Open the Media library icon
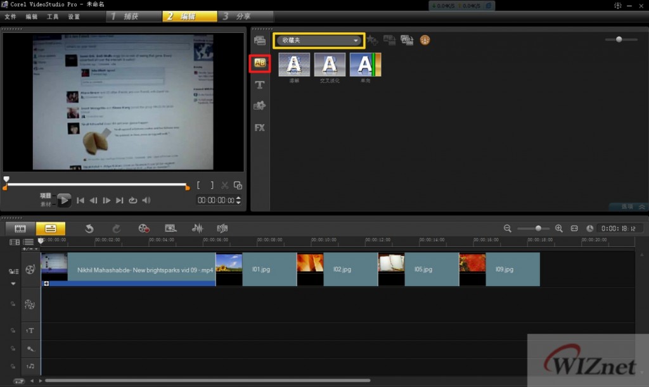 pyautogui.click(x=259, y=41)
